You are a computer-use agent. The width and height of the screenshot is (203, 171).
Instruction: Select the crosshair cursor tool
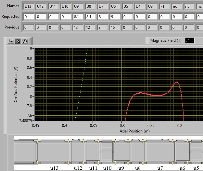coord(11,41)
